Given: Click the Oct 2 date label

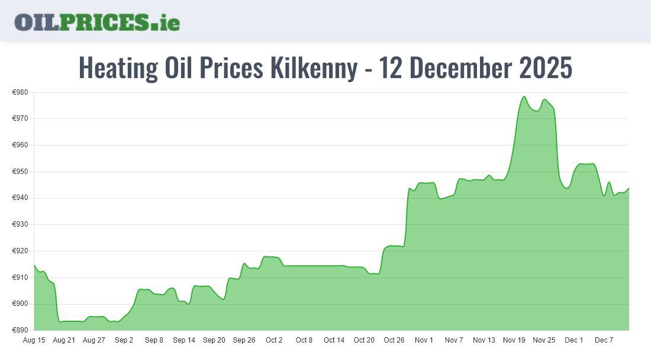Looking at the screenshot, I should click(x=274, y=340).
